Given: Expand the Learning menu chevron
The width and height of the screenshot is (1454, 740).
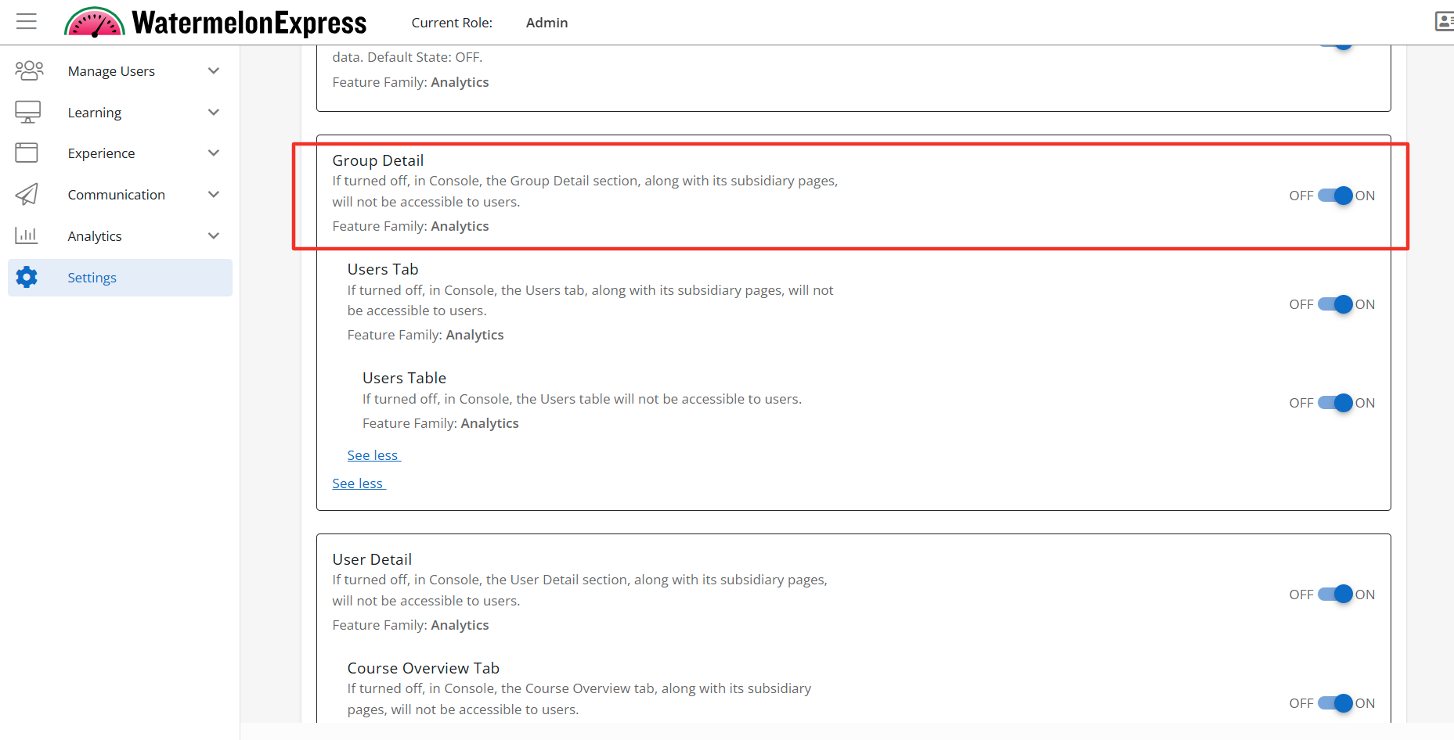Looking at the screenshot, I should click(213, 112).
